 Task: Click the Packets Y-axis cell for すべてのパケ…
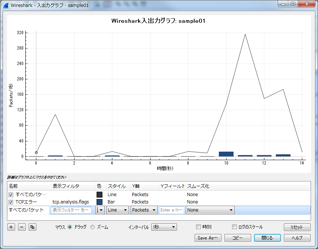click(140, 195)
